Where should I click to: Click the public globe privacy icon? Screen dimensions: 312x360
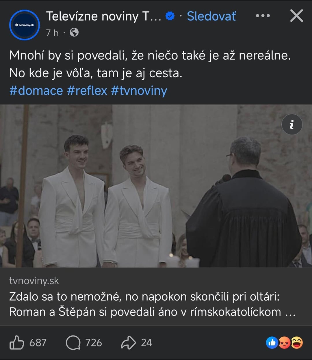pos(74,33)
